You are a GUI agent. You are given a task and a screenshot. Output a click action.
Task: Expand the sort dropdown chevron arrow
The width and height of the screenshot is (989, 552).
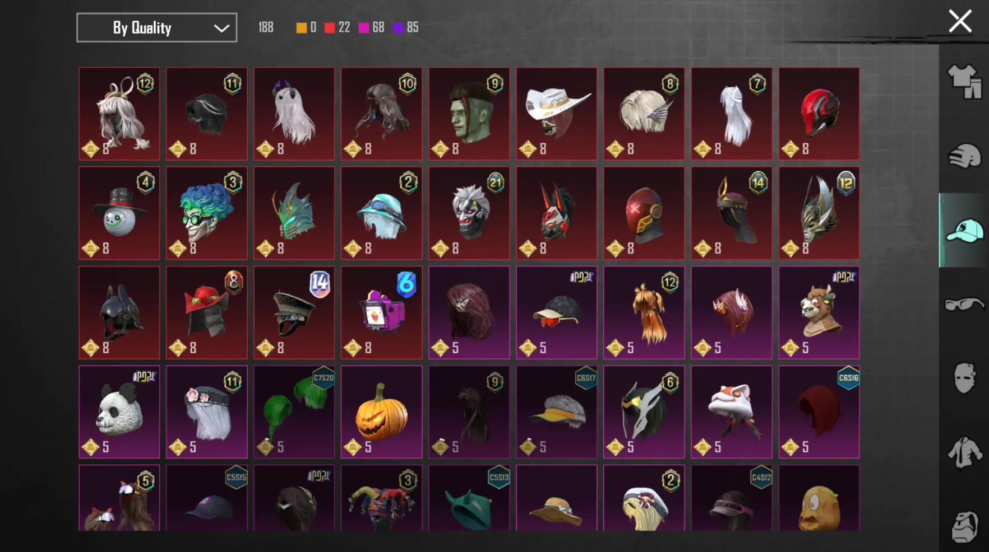(x=221, y=28)
